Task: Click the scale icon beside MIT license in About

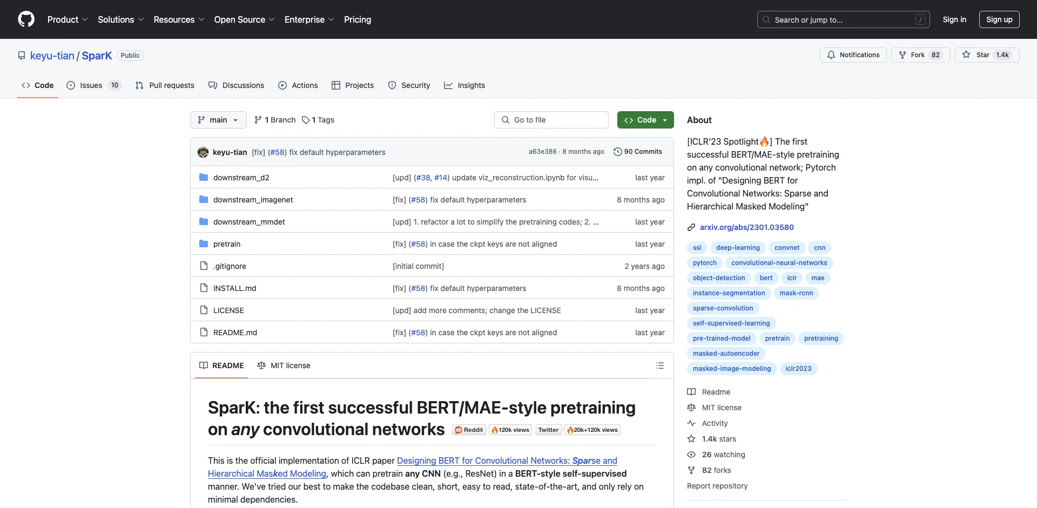Action: 691,408
